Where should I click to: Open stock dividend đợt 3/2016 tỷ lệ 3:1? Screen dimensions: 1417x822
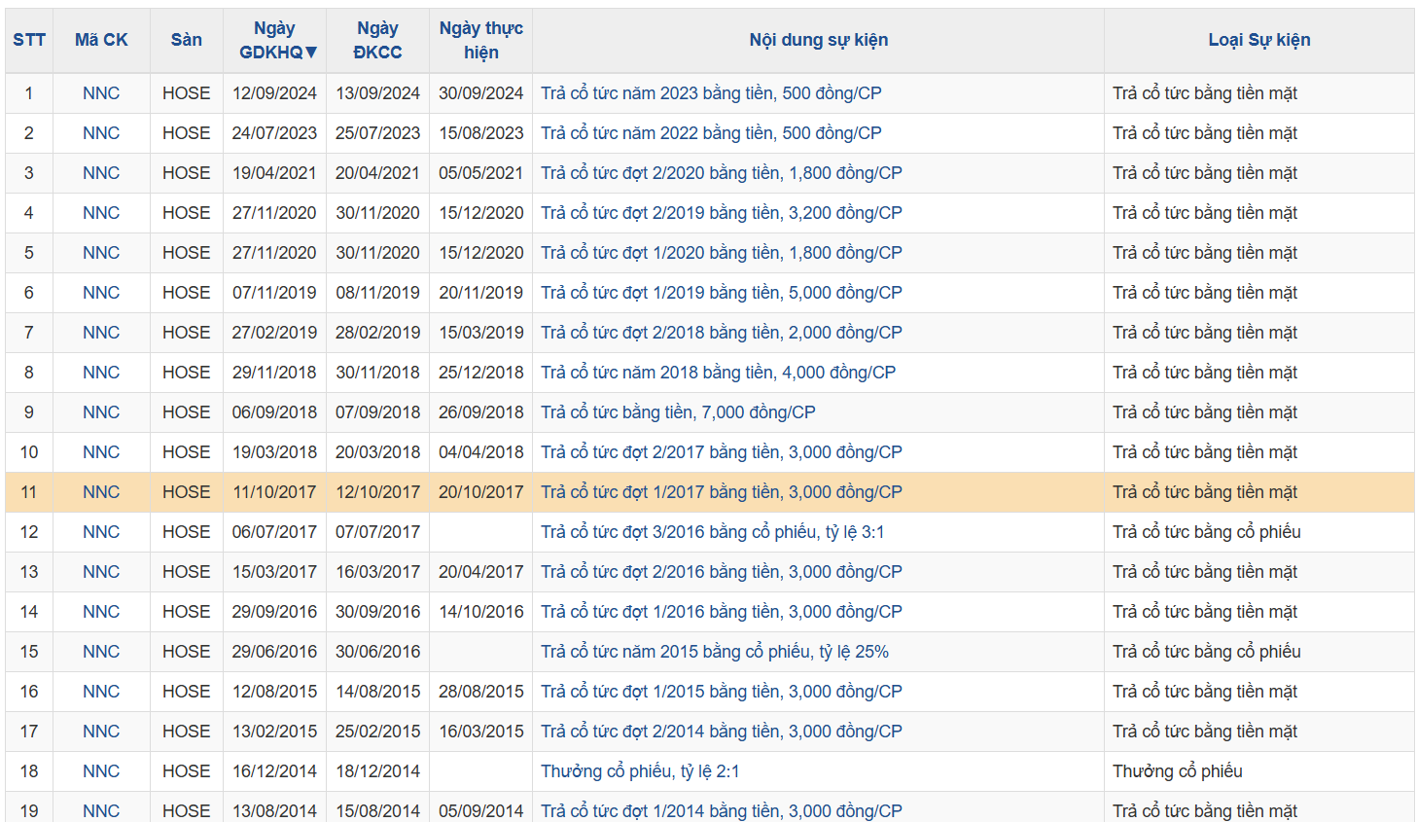point(712,532)
